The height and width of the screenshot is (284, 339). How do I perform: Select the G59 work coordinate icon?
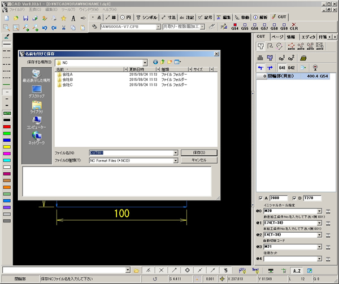[x=284, y=27]
